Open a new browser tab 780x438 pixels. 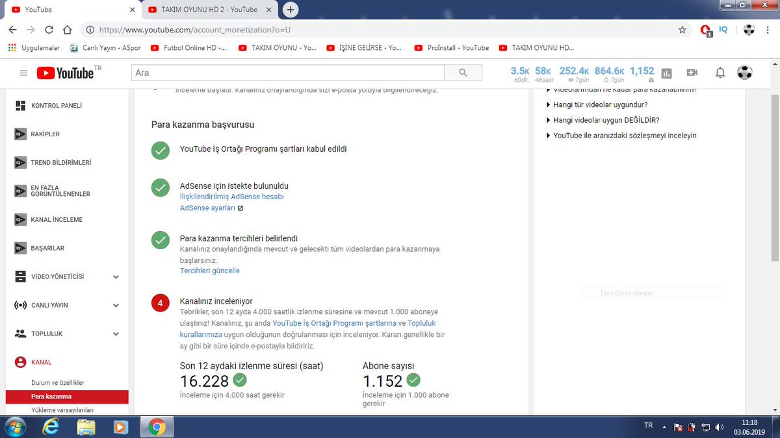tap(291, 10)
